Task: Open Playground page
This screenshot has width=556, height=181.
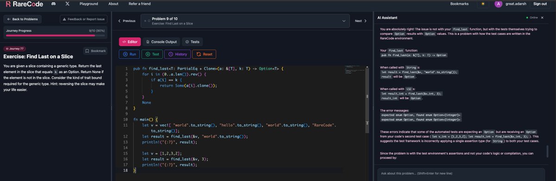Action: click(88, 4)
